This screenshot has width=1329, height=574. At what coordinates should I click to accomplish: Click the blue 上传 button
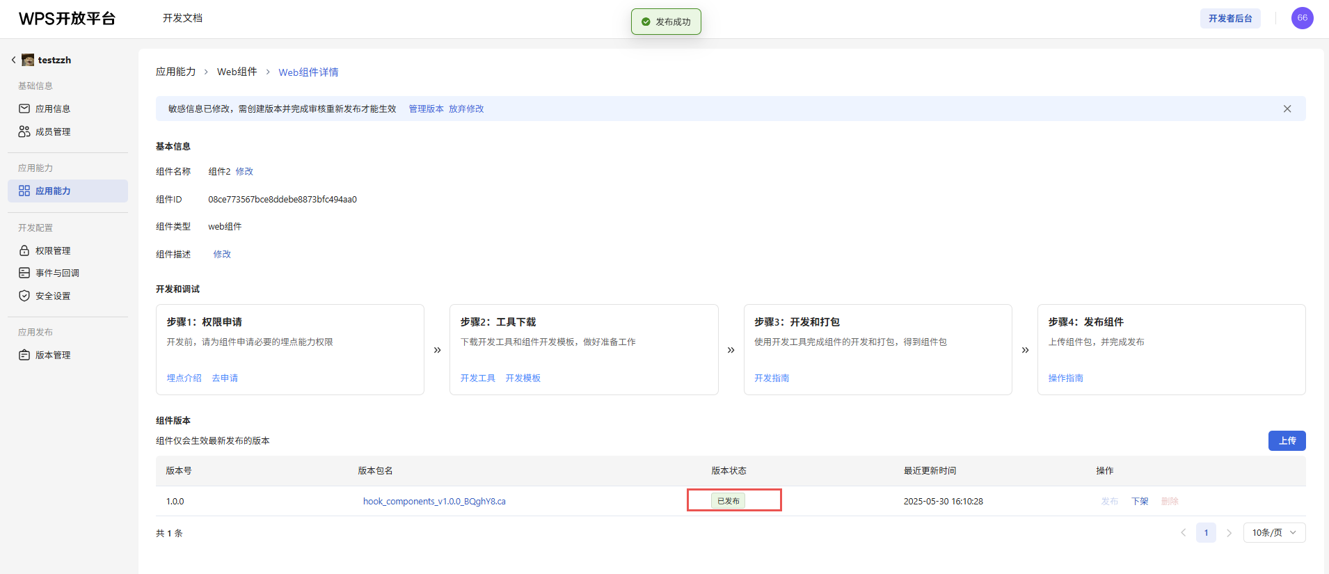[1287, 440]
